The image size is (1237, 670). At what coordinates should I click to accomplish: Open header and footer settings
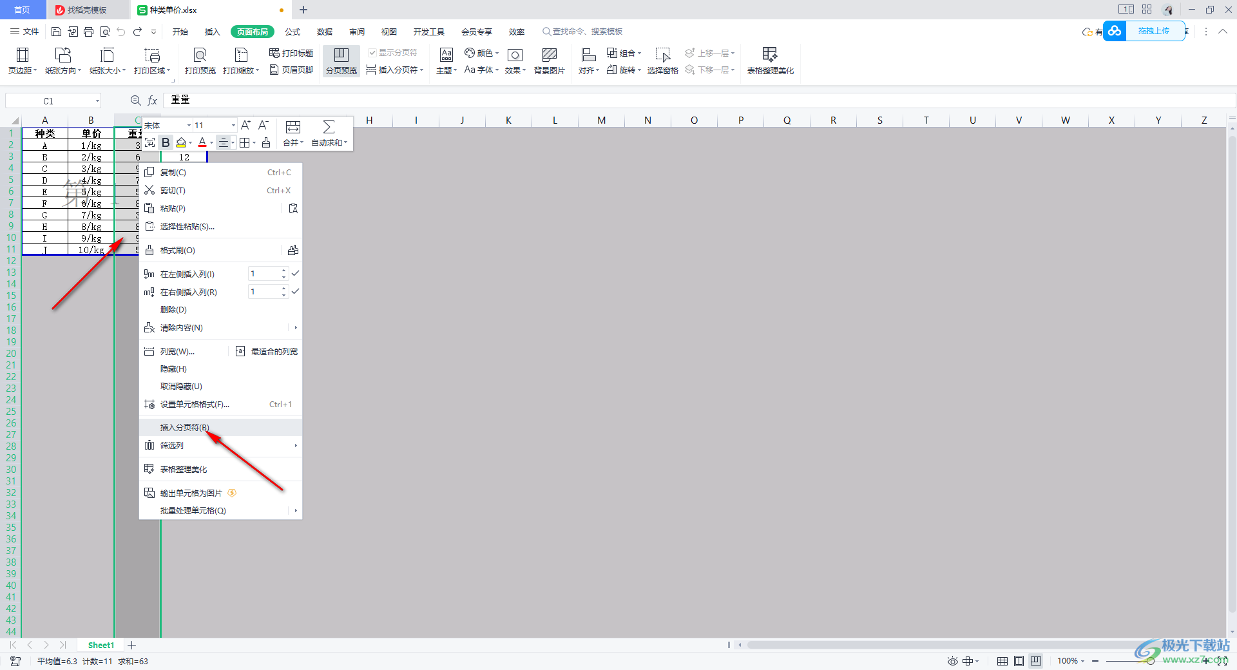click(291, 70)
